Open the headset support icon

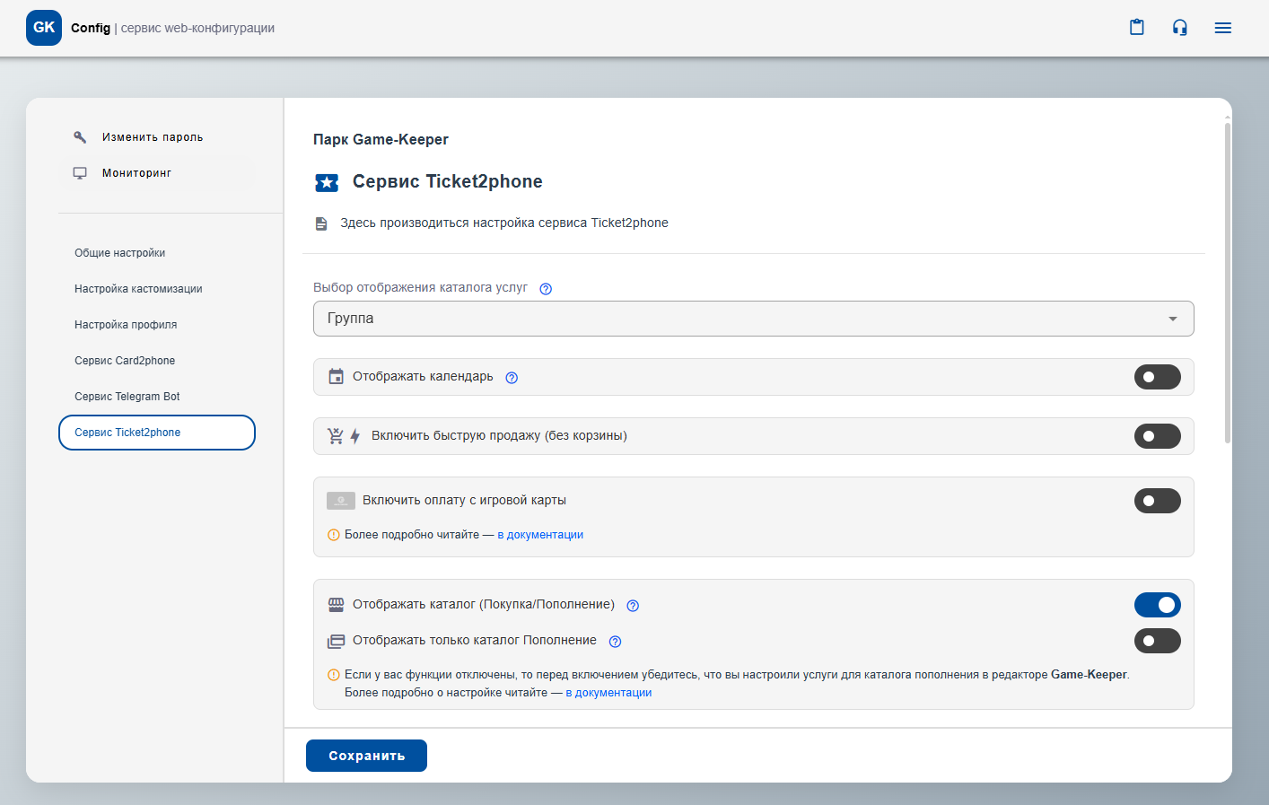pyautogui.click(x=1180, y=27)
